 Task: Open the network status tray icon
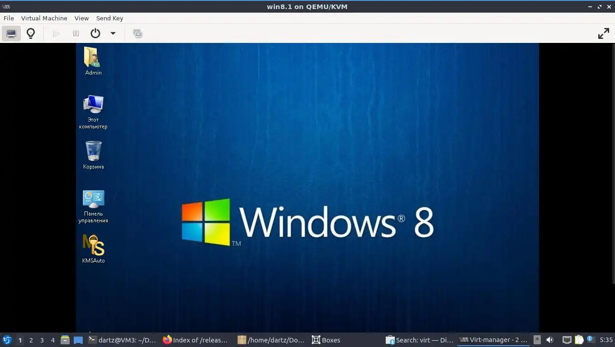(x=567, y=340)
